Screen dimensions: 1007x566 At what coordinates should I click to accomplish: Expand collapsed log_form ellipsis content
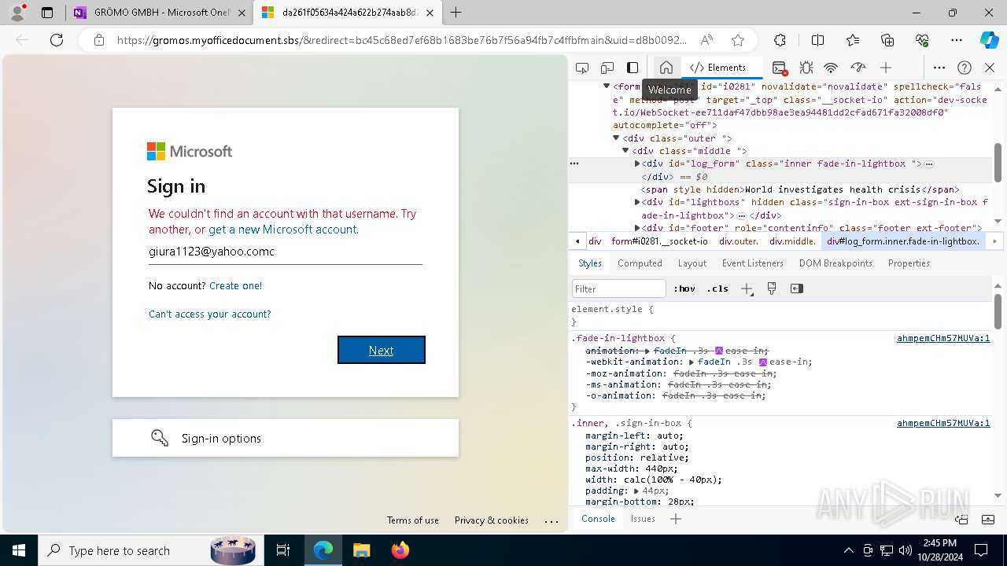(x=929, y=164)
